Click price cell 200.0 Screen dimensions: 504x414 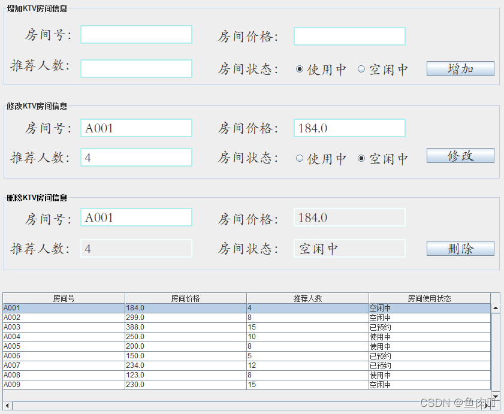tap(185, 346)
